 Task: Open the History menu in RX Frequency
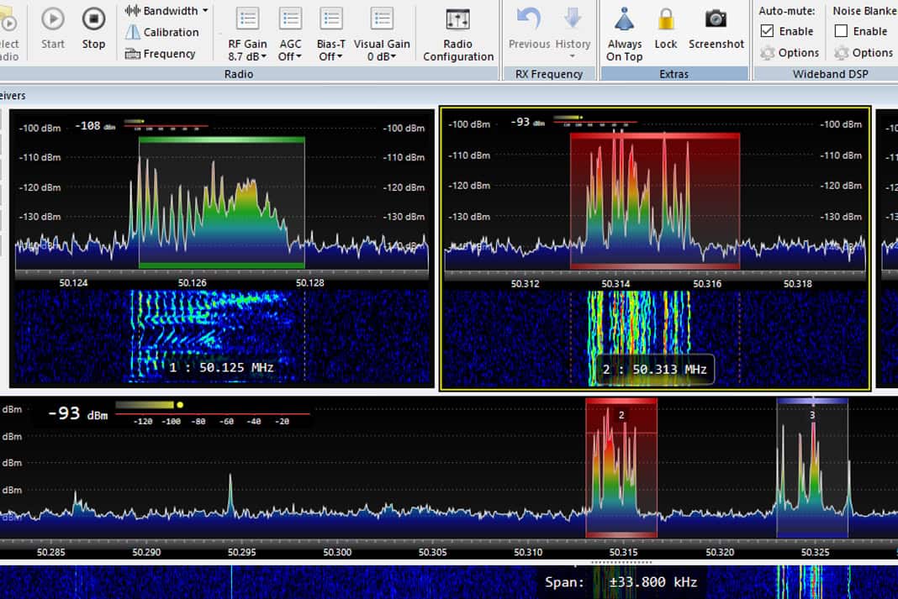pyautogui.click(x=572, y=32)
